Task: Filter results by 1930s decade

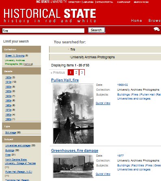Action: [8, 91]
